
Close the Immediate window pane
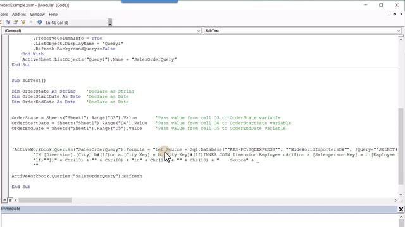point(401,209)
